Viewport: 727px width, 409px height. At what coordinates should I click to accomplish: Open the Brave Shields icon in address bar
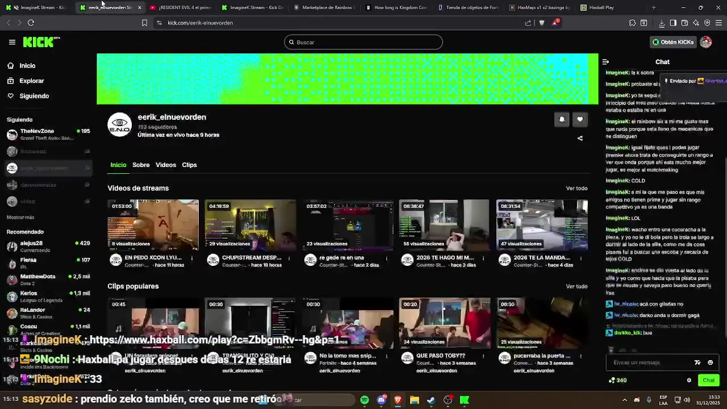(x=541, y=23)
